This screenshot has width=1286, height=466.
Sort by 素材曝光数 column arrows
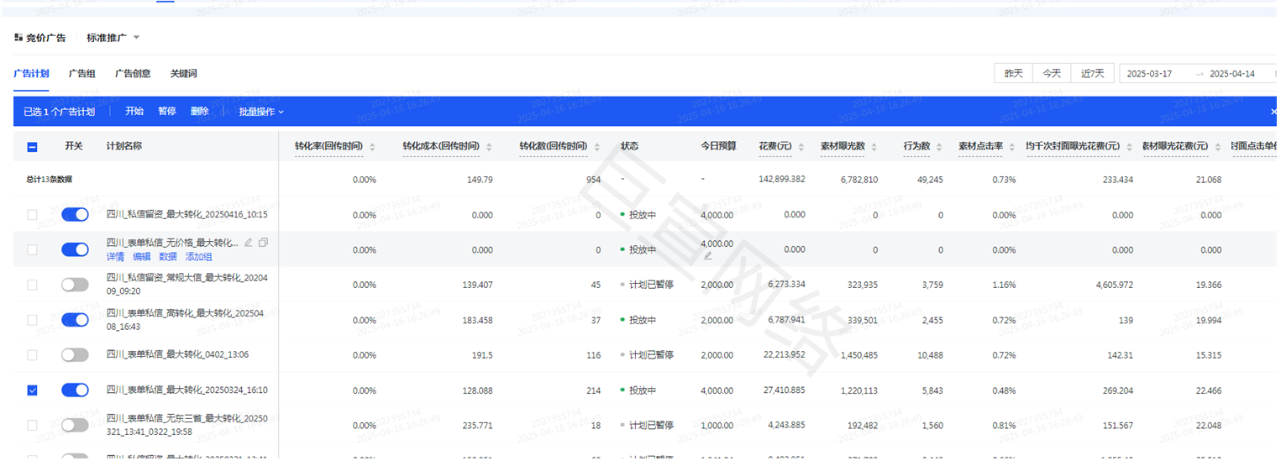click(x=874, y=147)
